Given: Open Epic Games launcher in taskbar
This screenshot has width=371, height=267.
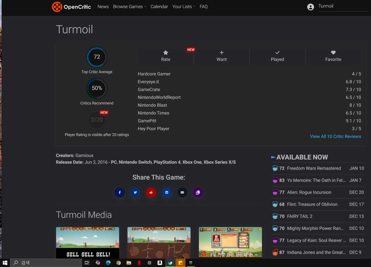Looking at the screenshot, I should (x=191, y=263).
